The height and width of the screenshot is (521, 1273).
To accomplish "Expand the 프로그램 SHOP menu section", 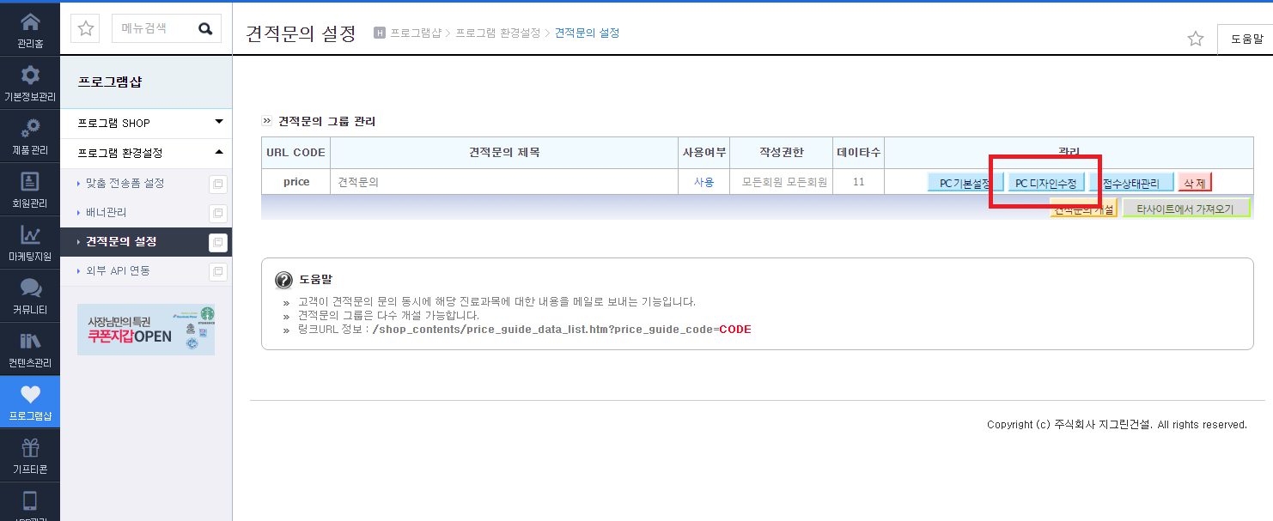I will 146,123.
